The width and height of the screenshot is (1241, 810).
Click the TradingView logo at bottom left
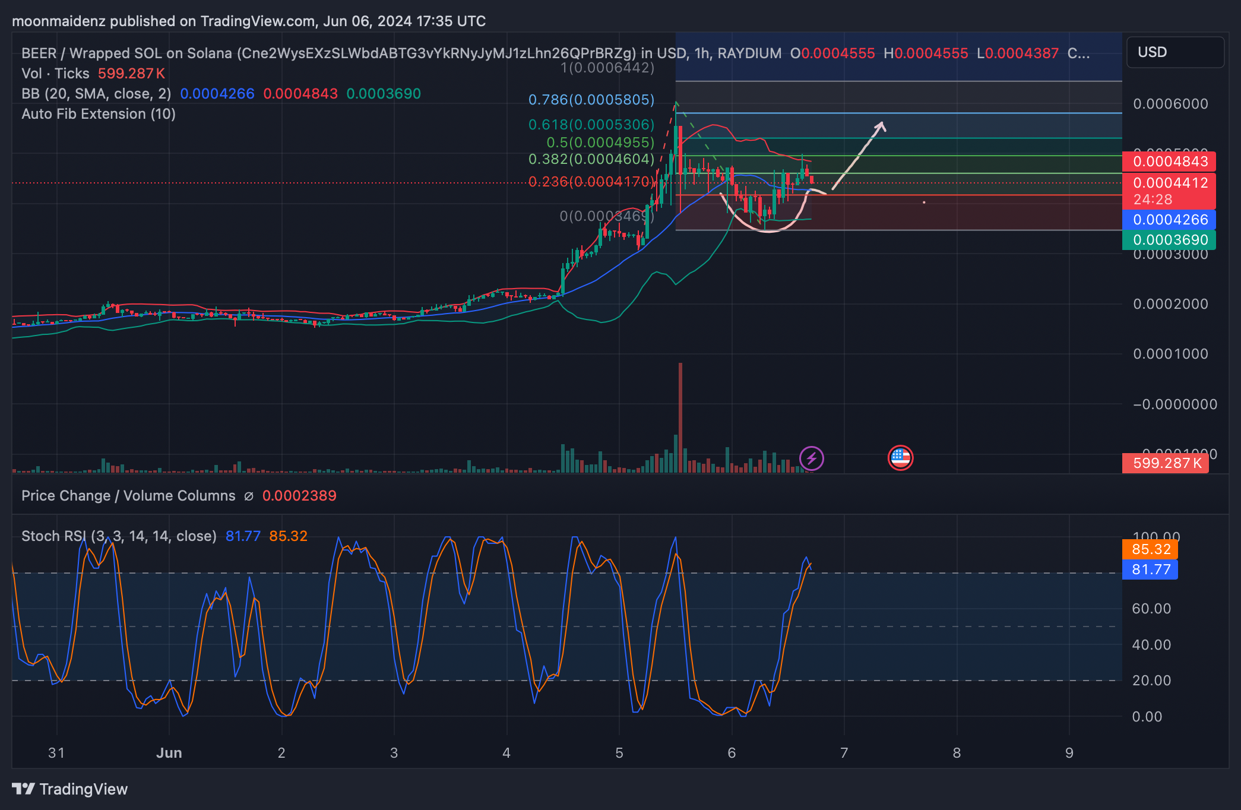point(70,789)
